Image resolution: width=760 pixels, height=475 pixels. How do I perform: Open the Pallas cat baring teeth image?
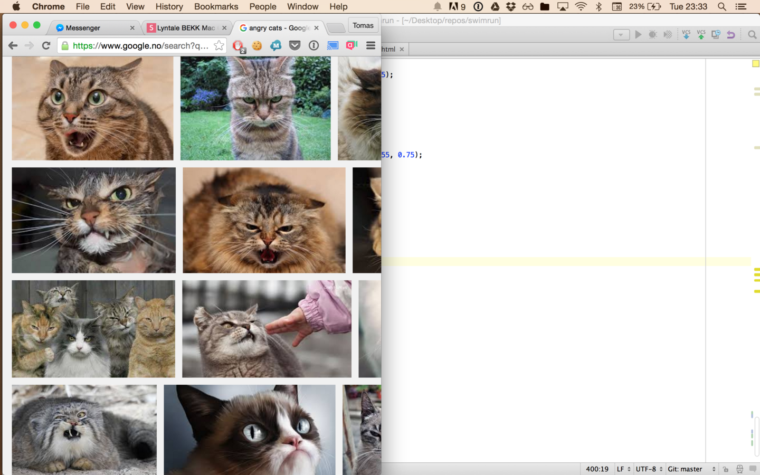[84, 430]
